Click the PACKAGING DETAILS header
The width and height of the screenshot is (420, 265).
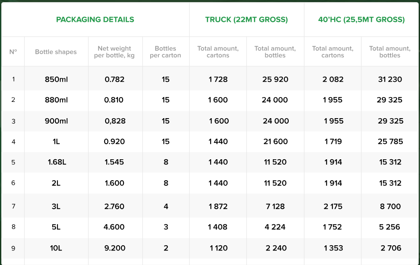(95, 20)
